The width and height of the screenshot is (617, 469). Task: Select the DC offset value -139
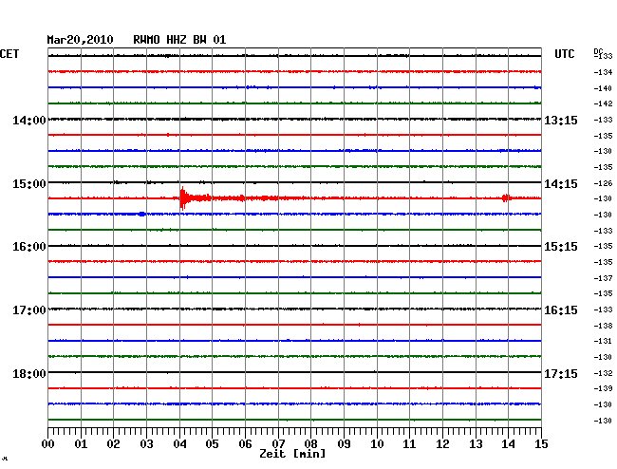[x=603, y=388]
